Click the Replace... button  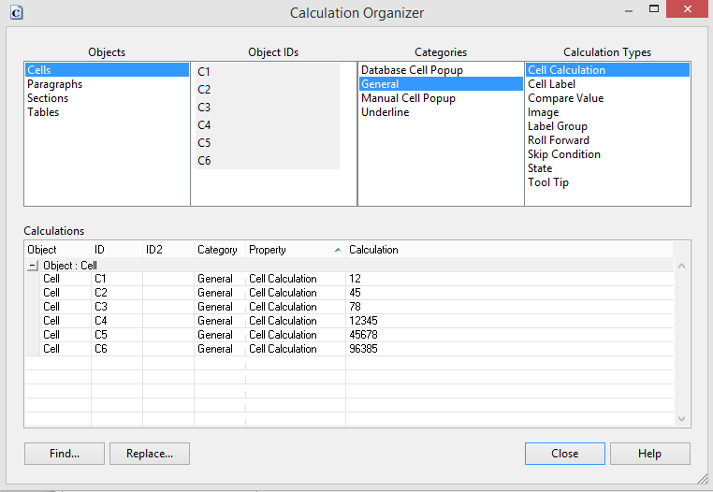[150, 454]
